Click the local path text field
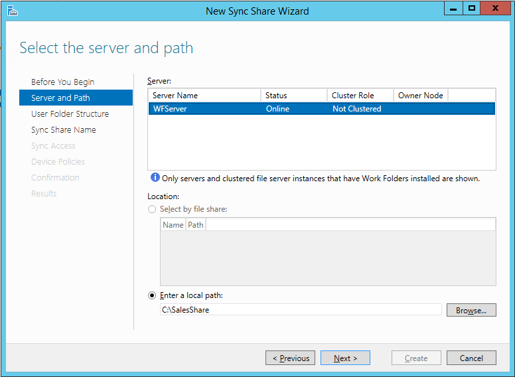This screenshot has width=515, height=377. 301,310
